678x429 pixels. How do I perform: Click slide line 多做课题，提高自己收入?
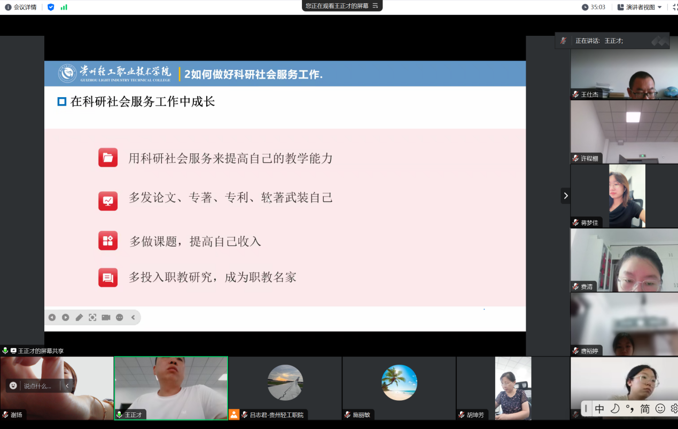point(196,241)
